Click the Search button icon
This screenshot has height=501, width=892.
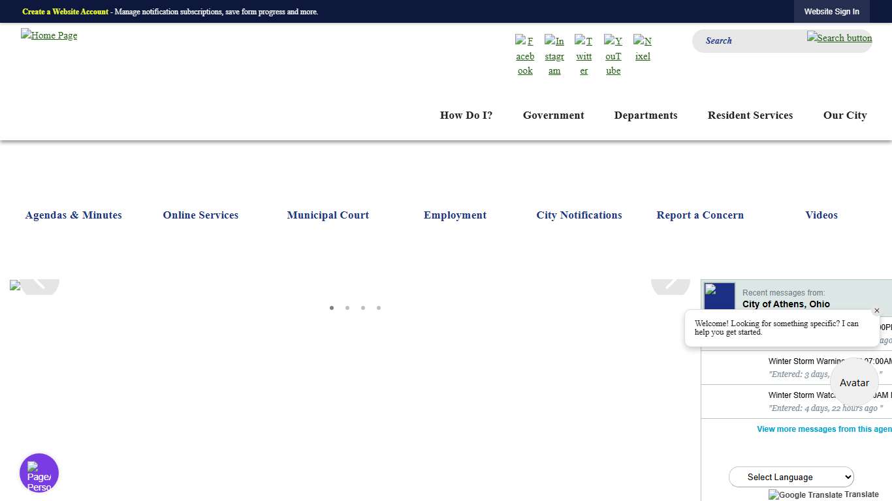839,38
